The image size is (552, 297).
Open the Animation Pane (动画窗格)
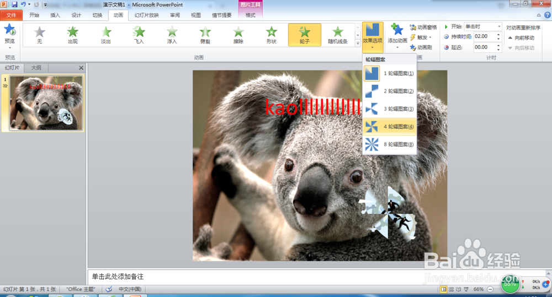[x=423, y=28]
